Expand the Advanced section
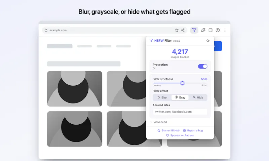Screen dimensions: 269x161 tap(159, 122)
